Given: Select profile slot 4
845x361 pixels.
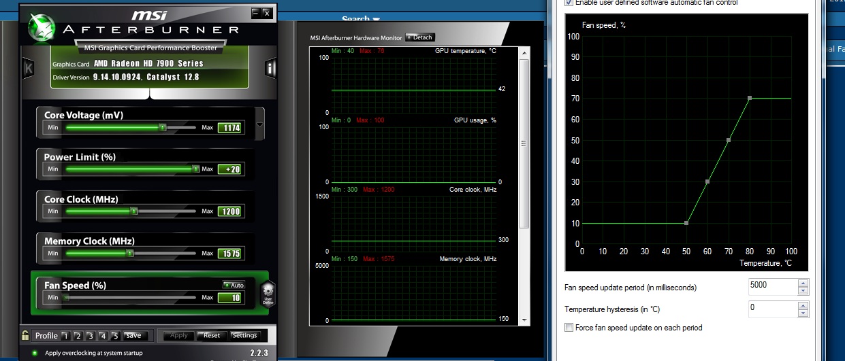Looking at the screenshot, I should [x=103, y=336].
